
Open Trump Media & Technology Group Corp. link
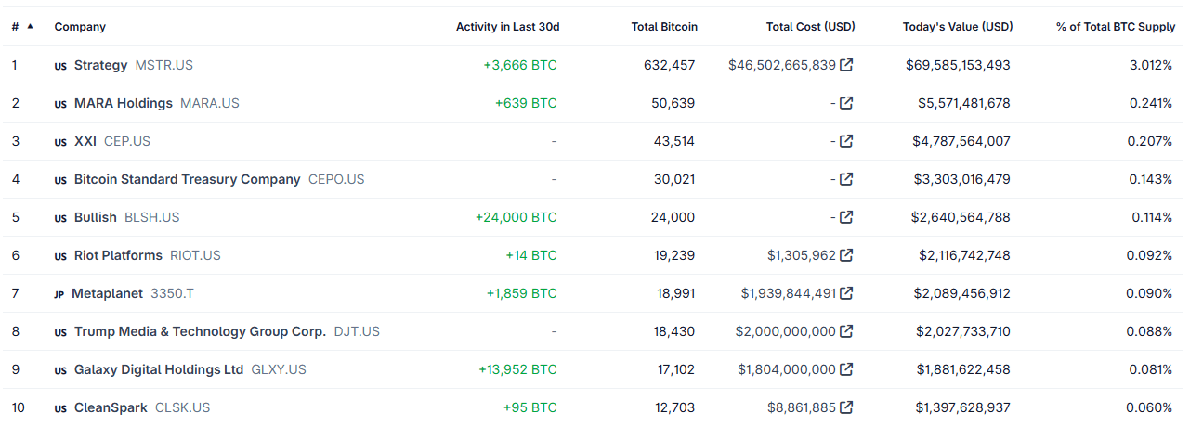[200, 331]
